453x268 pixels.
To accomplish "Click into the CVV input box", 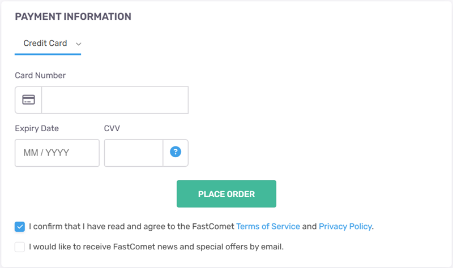I will coord(134,153).
